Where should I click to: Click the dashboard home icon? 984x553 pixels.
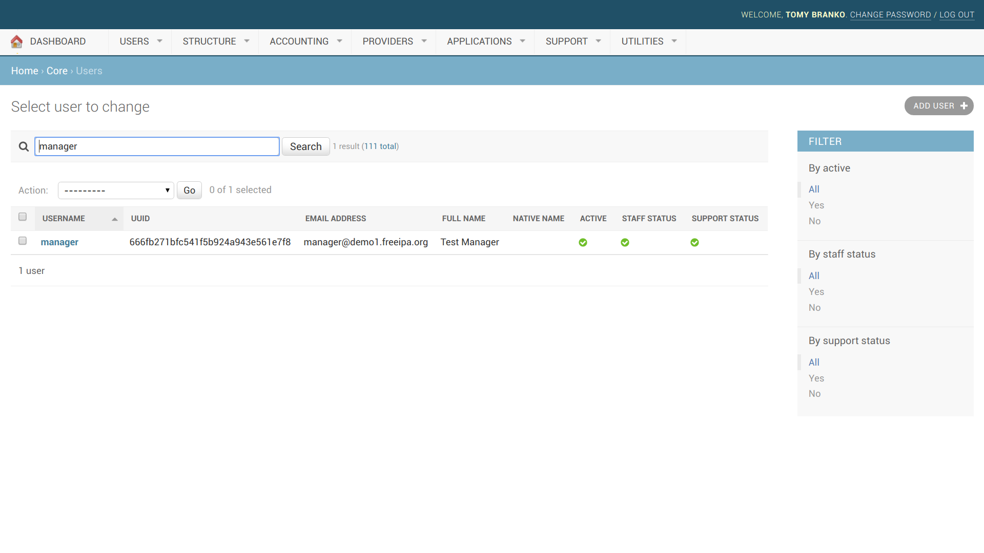tap(16, 41)
